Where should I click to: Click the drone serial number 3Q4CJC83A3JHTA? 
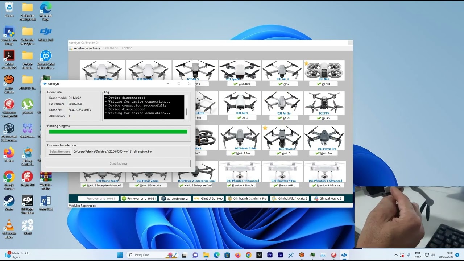(x=80, y=110)
